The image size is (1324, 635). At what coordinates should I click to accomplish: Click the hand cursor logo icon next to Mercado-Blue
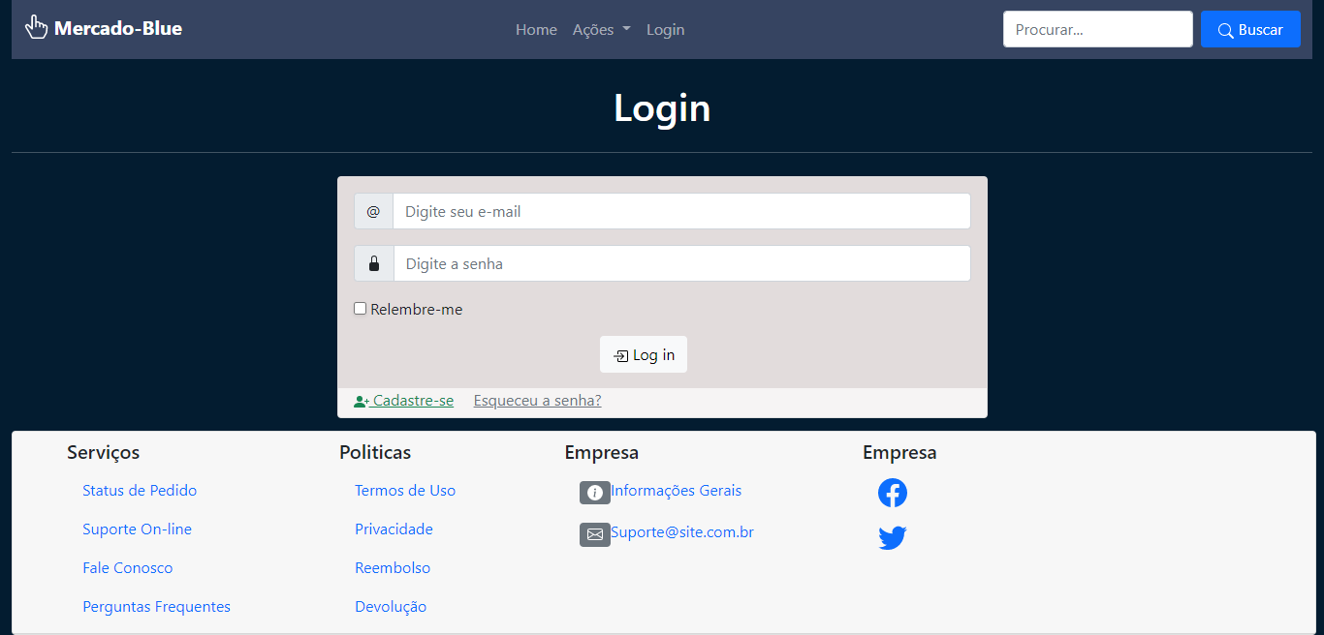pos(36,27)
